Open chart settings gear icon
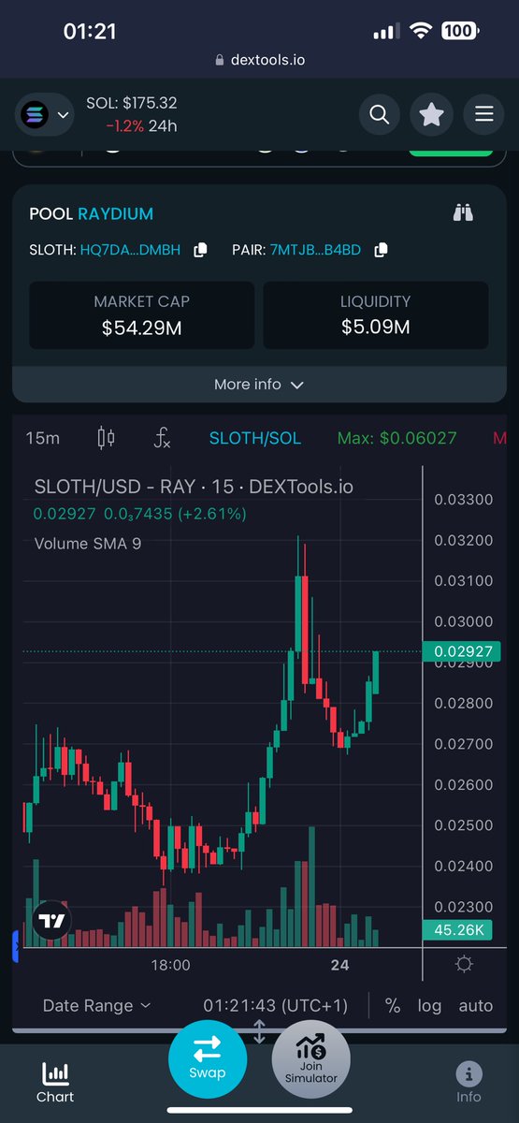This screenshot has width=519, height=1123. tap(464, 964)
